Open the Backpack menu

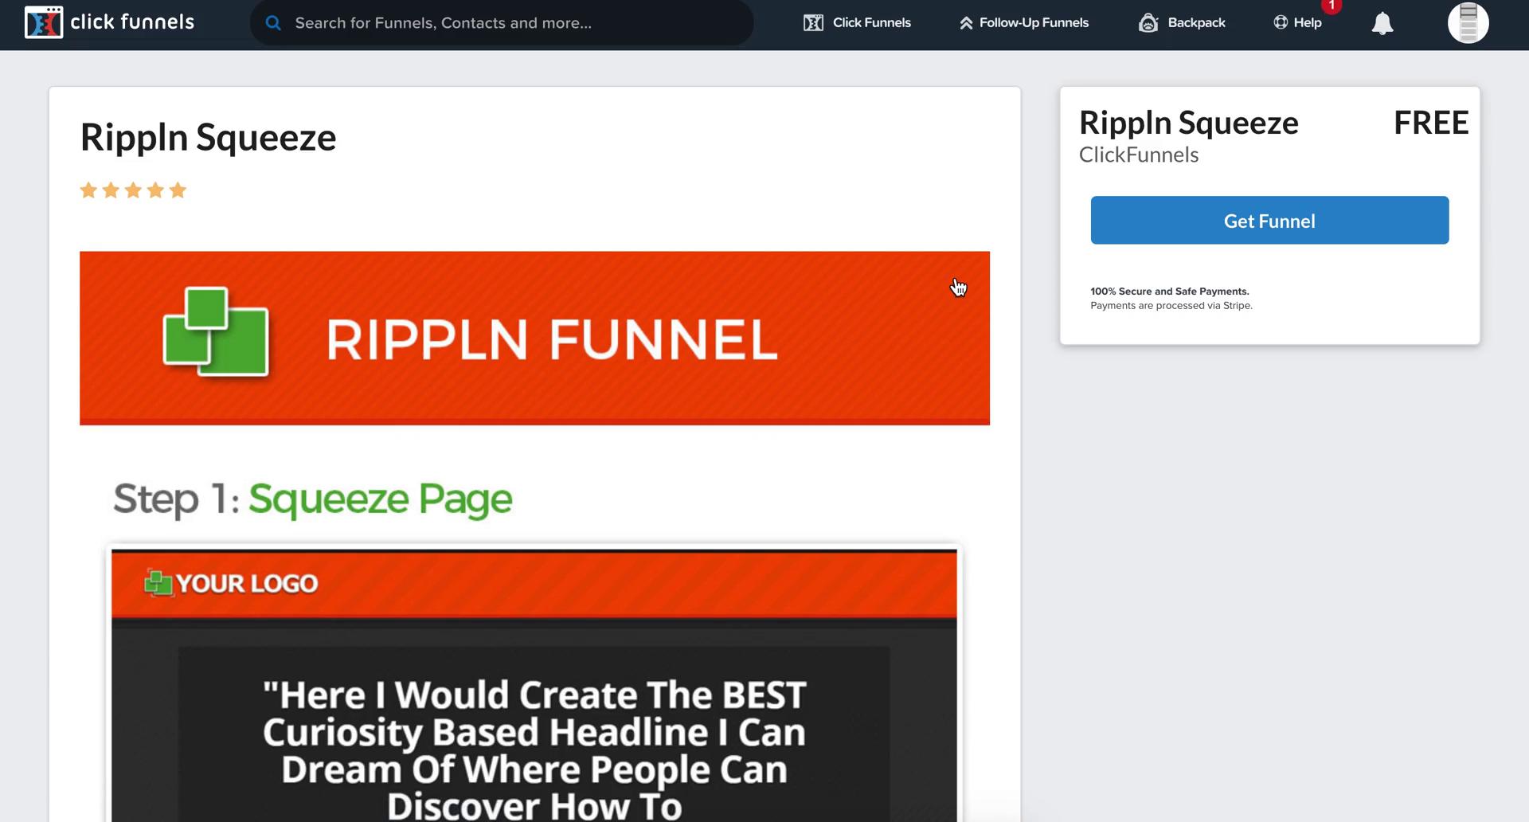click(x=1182, y=23)
